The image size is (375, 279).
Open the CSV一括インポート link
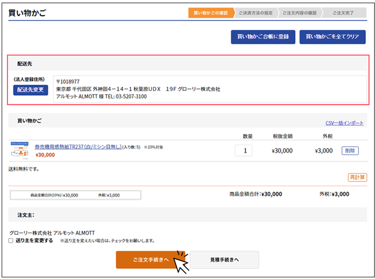pos(344,123)
